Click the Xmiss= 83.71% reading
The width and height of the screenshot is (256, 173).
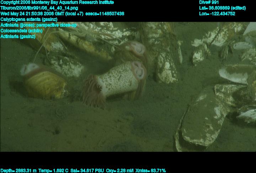coord(150,171)
